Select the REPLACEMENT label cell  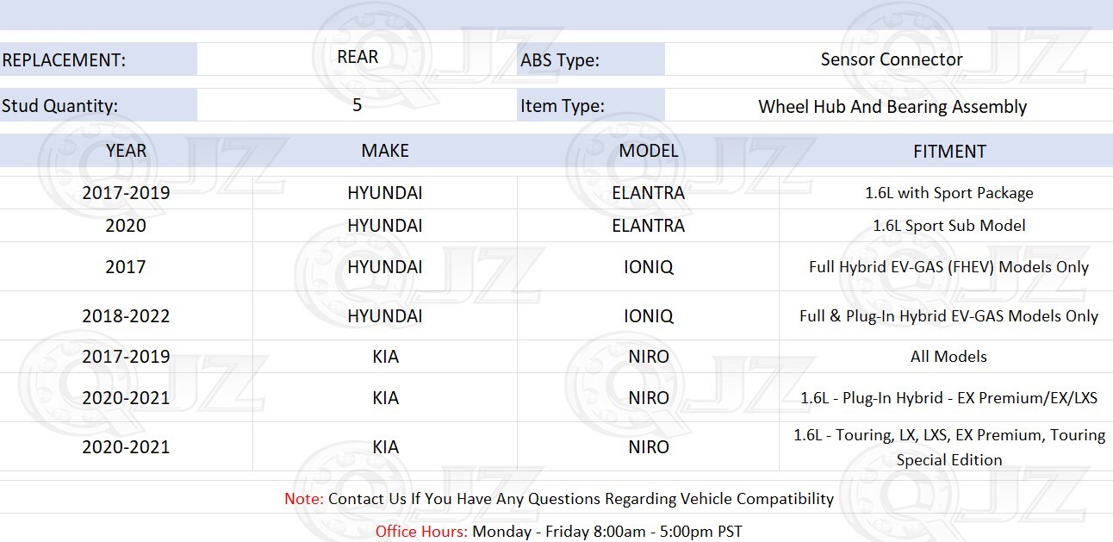[98, 59]
